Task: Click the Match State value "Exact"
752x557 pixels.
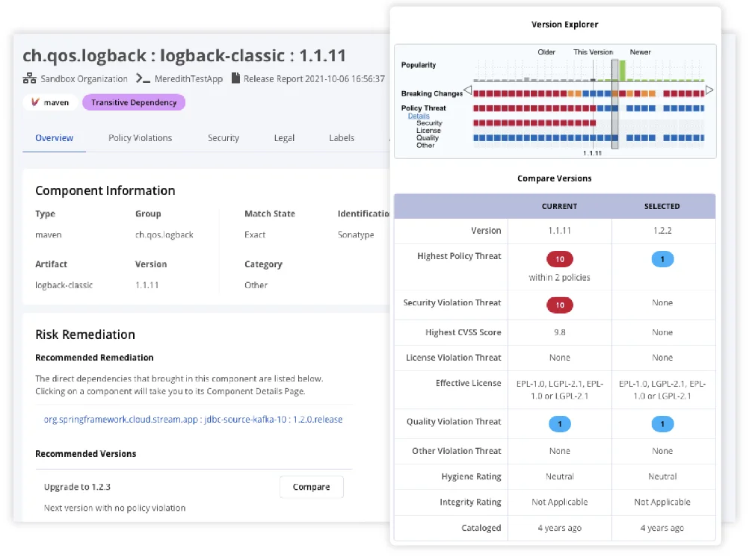Action: pyautogui.click(x=255, y=234)
